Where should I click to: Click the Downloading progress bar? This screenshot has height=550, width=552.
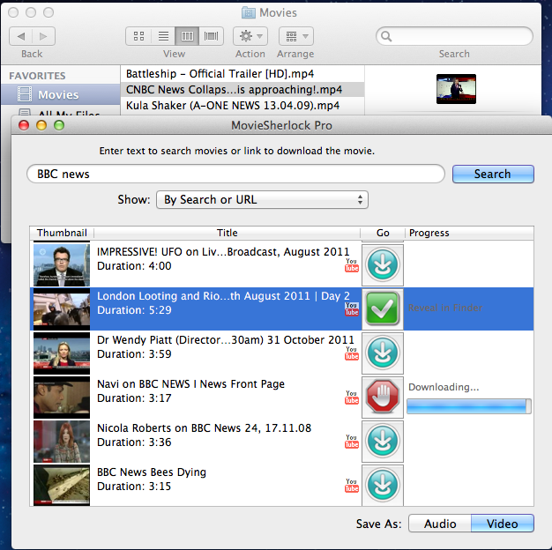click(468, 406)
